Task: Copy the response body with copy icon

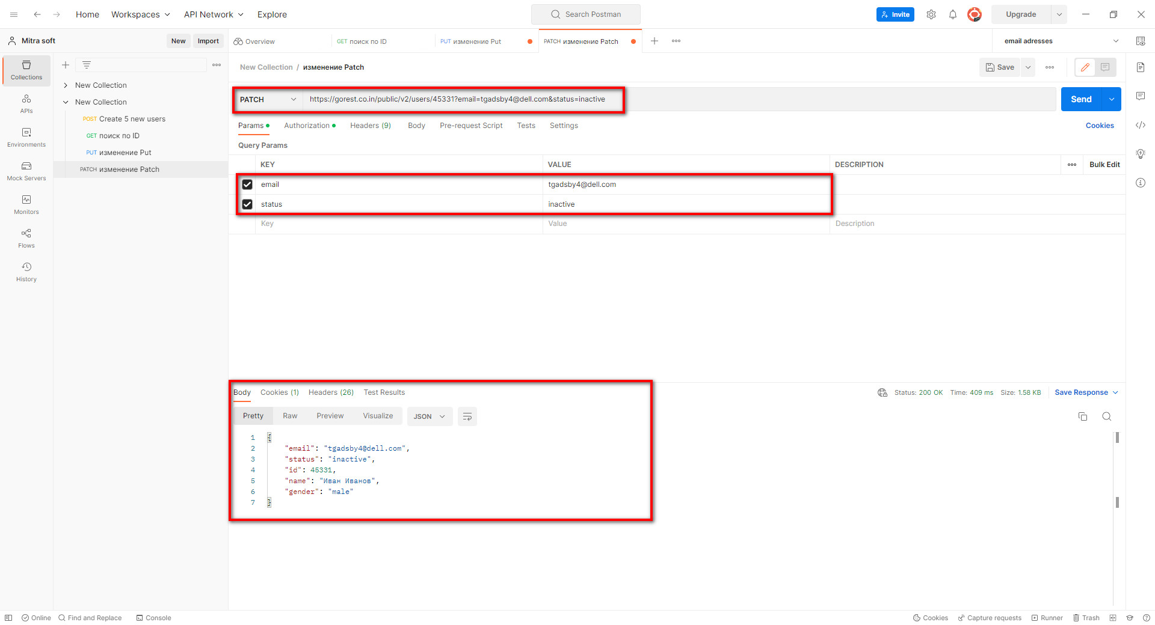Action: (1083, 416)
